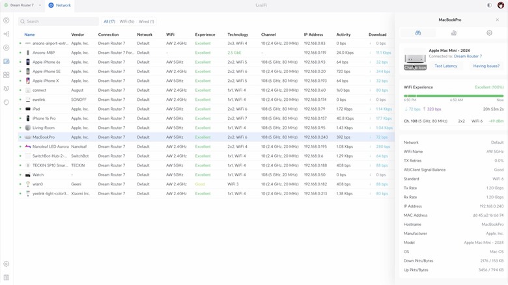
Task: Close the MacBookPro details panel
Action: pyautogui.click(x=498, y=20)
